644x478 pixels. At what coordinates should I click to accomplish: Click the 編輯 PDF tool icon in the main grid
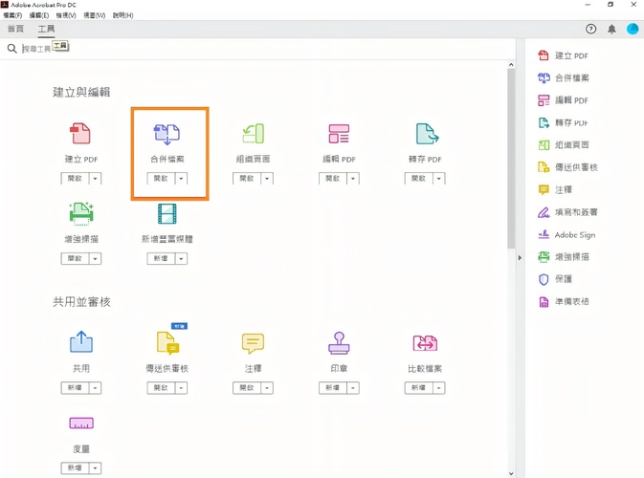[339, 133]
